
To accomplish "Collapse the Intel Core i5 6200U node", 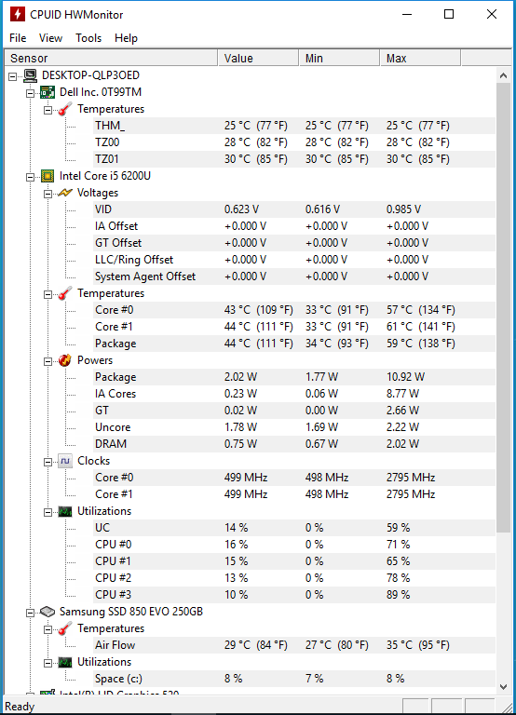I will (x=30, y=177).
